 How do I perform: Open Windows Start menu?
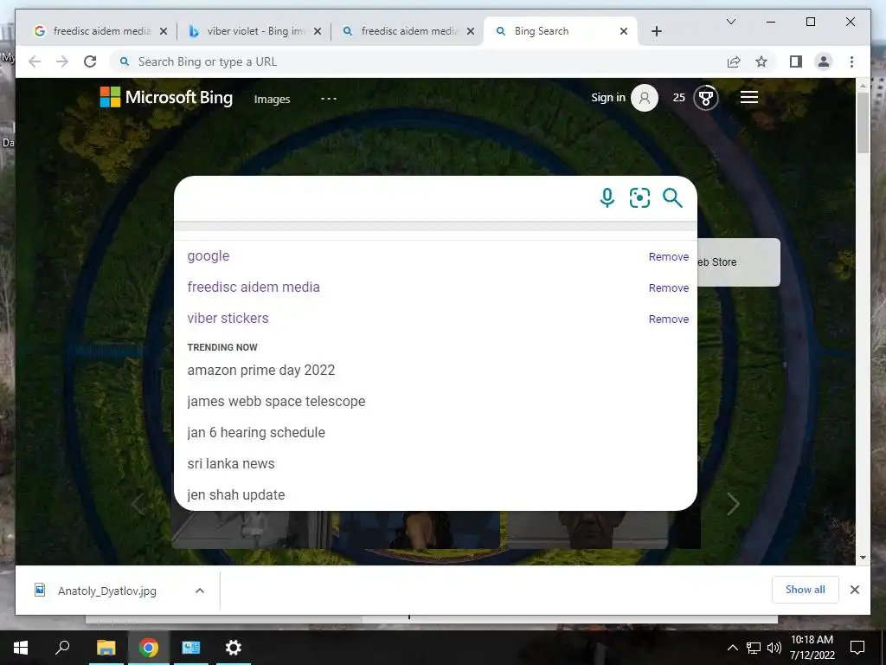coord(21,648)
